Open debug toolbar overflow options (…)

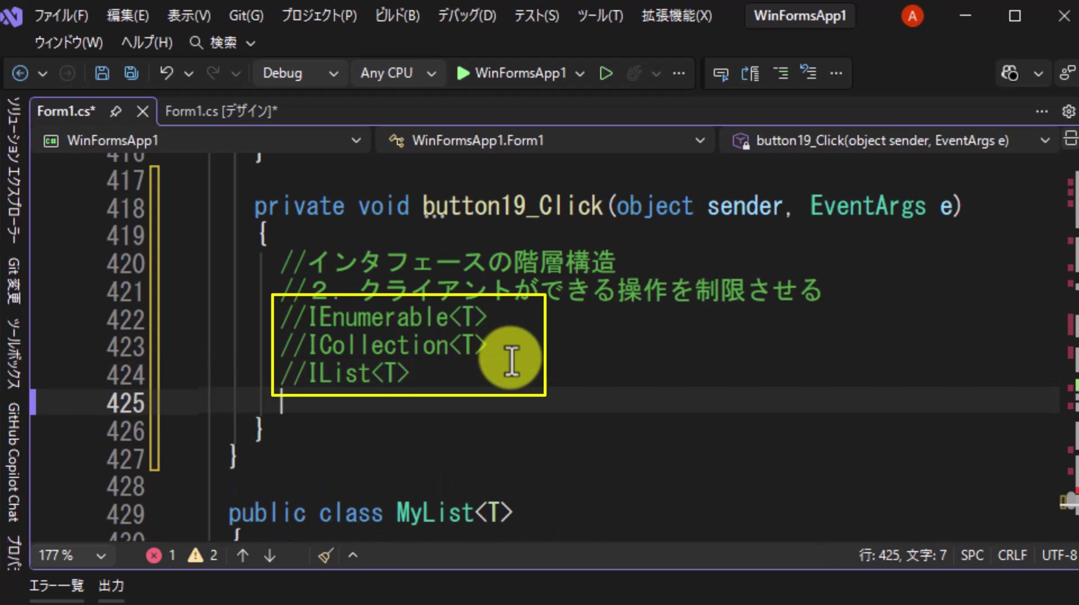pos(679,73)
